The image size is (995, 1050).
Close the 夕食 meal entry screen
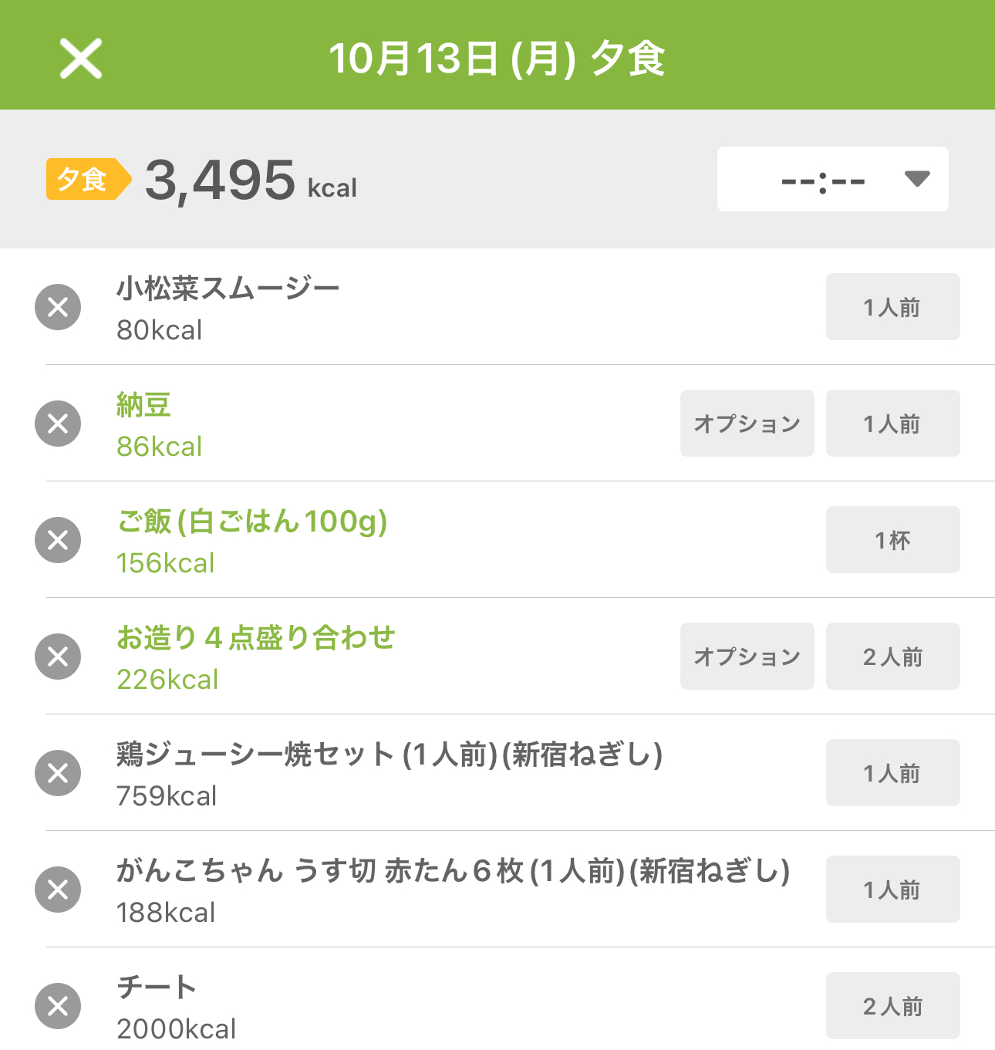pos(81,59)
